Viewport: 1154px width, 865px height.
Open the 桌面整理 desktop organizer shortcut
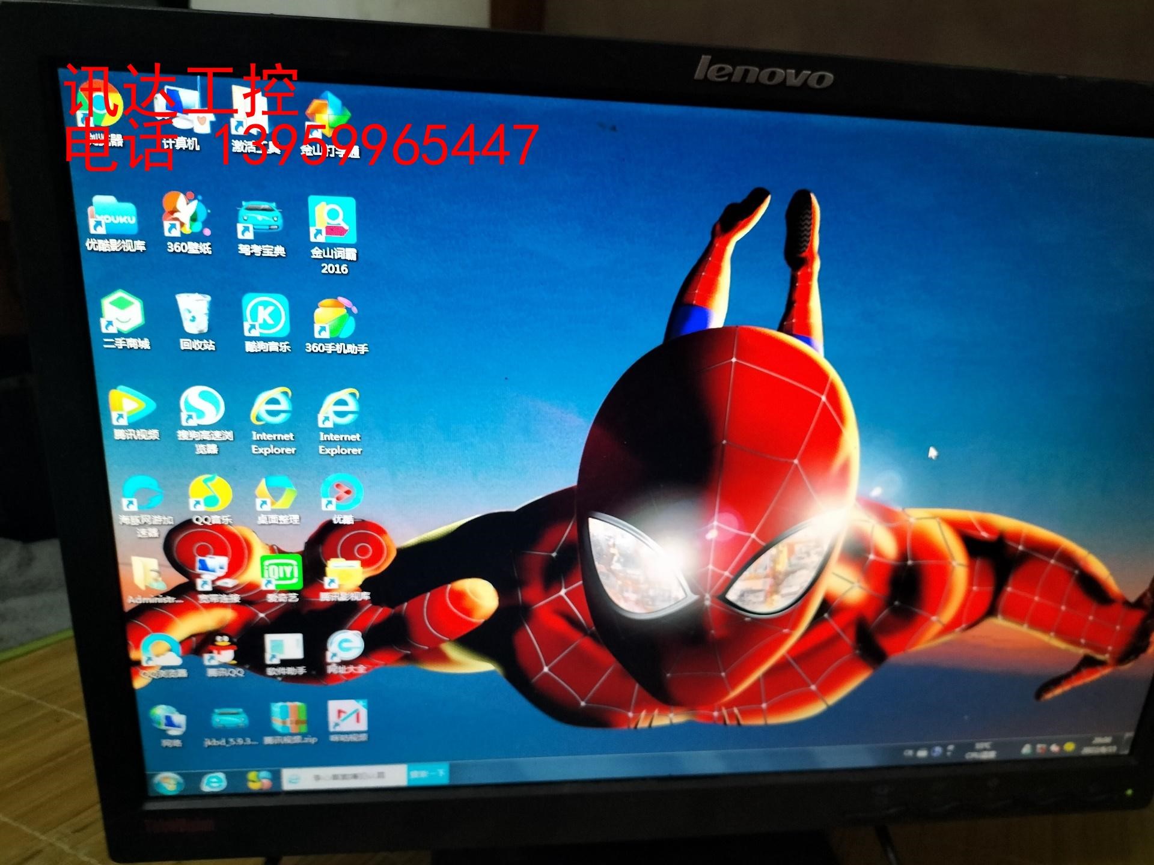[278, 500]
